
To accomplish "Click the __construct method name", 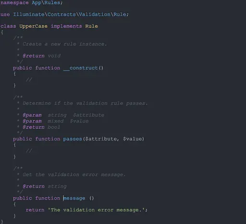I will click(x=80, y=68).
